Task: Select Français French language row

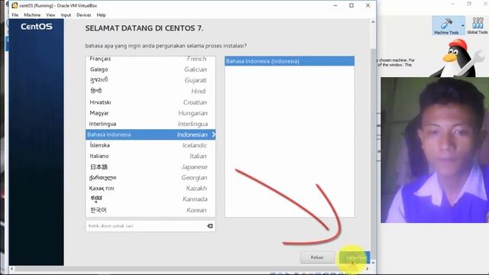Action: [151, 59]
